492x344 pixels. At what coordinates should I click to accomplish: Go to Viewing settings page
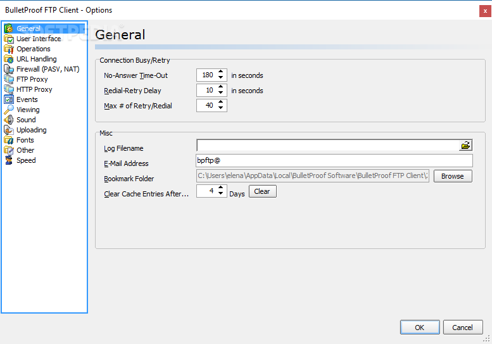coord(28,110)
